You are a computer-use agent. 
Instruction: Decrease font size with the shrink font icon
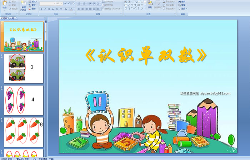click(69, 3)
